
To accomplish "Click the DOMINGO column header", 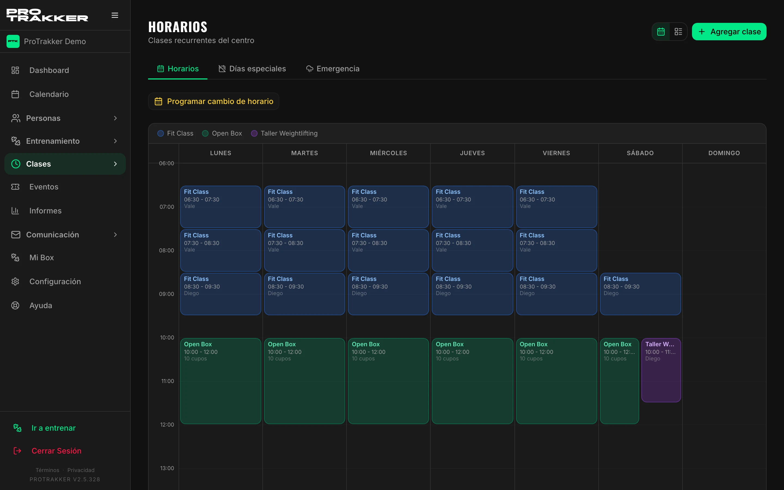I will (724, 153).
